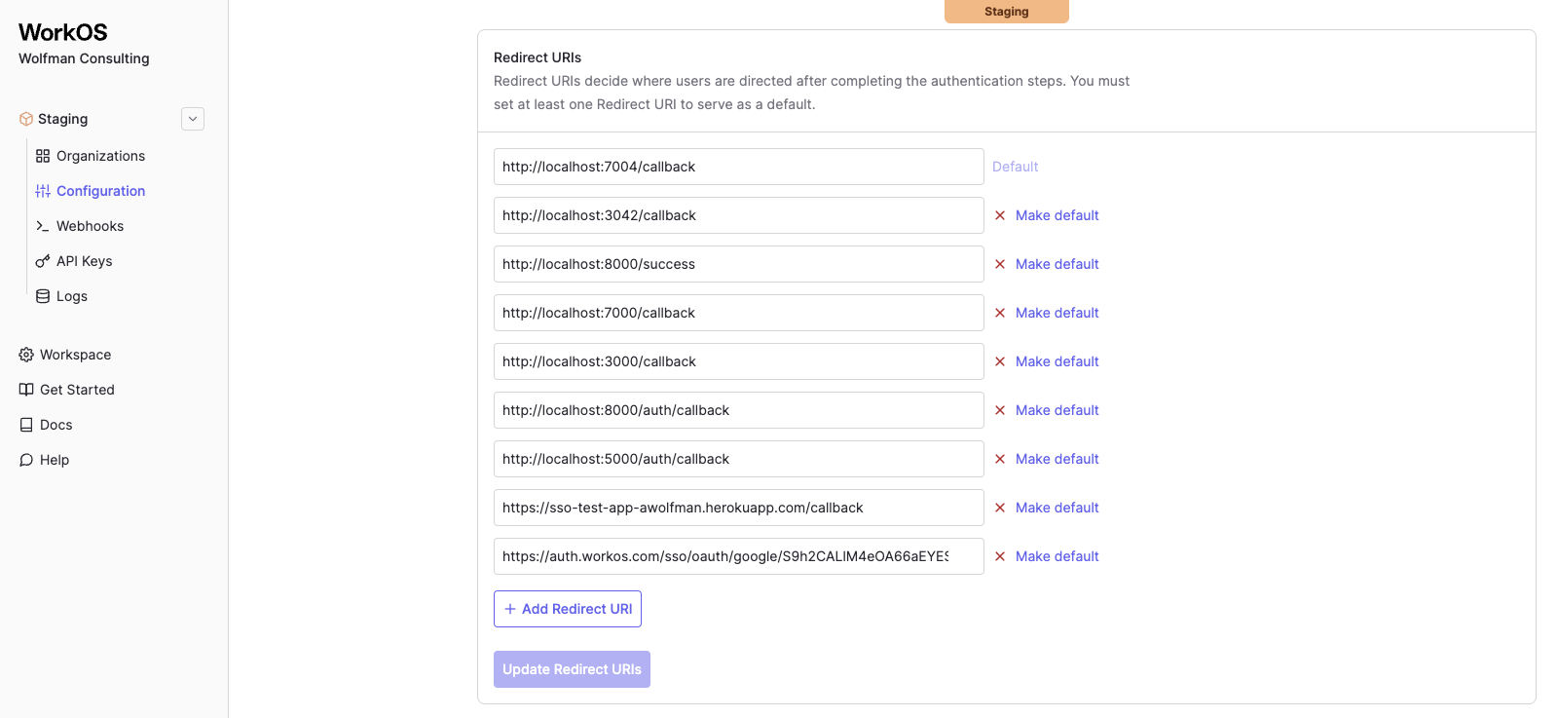The image size is (1558, 718).
Task: Click the Configuration sliders icon
Action: point(43,191)
